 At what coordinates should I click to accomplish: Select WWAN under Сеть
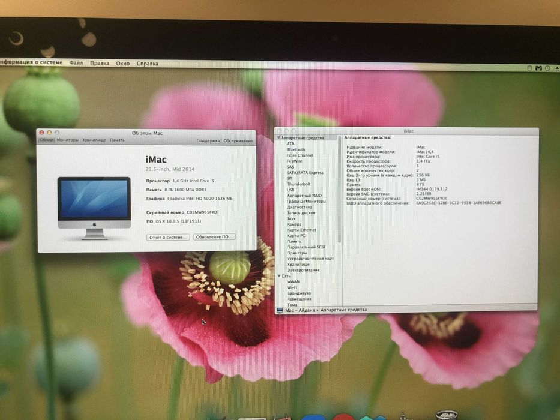(x=294, y=282)
